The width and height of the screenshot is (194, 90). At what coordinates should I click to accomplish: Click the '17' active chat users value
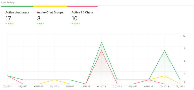pos(8,18)
